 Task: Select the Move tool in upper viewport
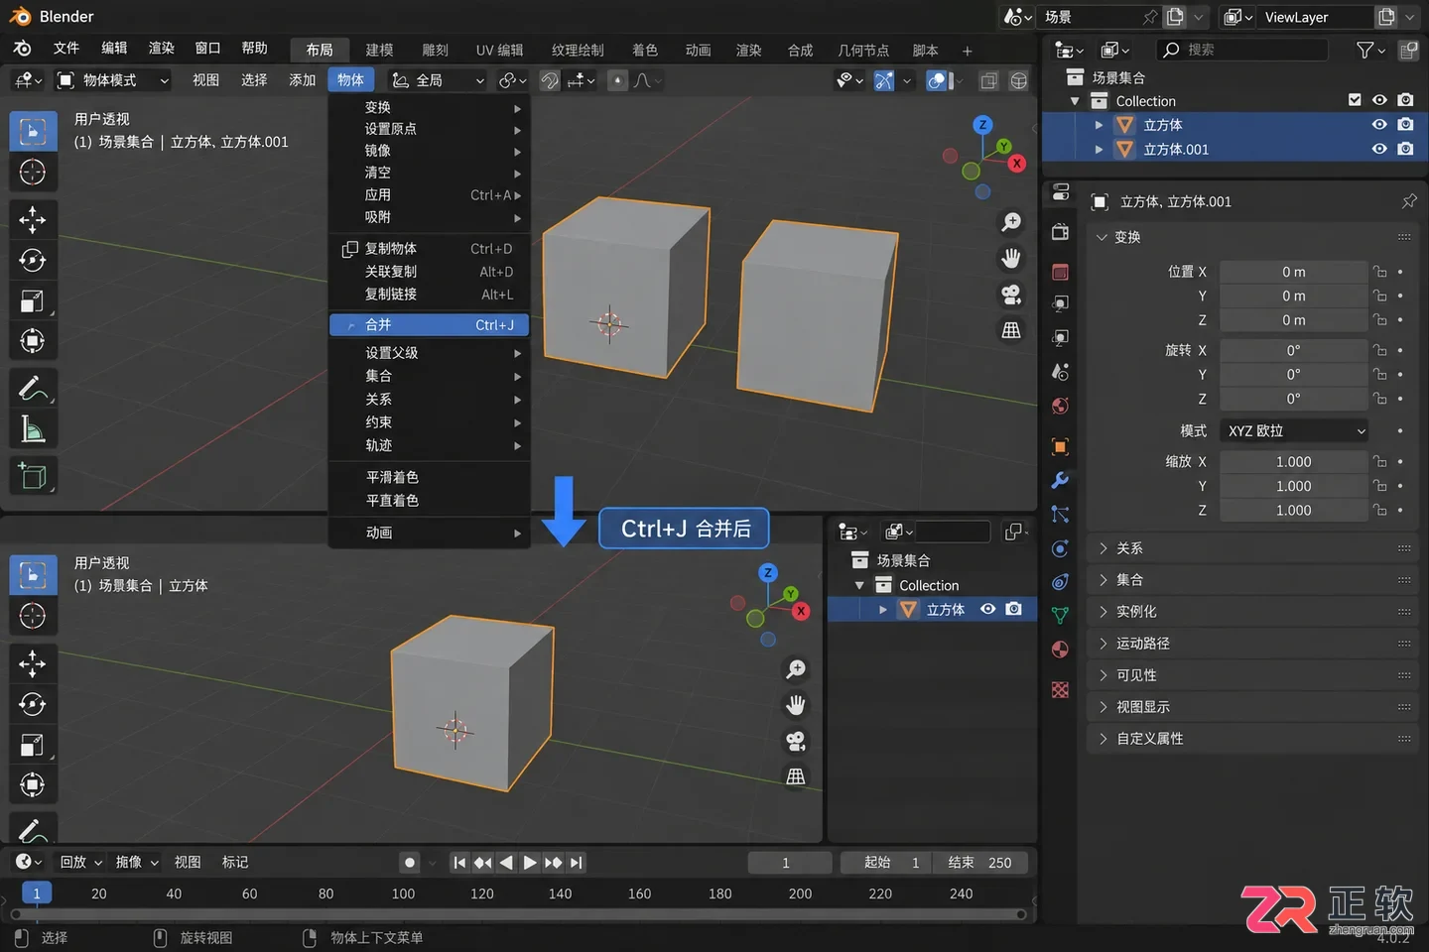click(x=33, y=219)
